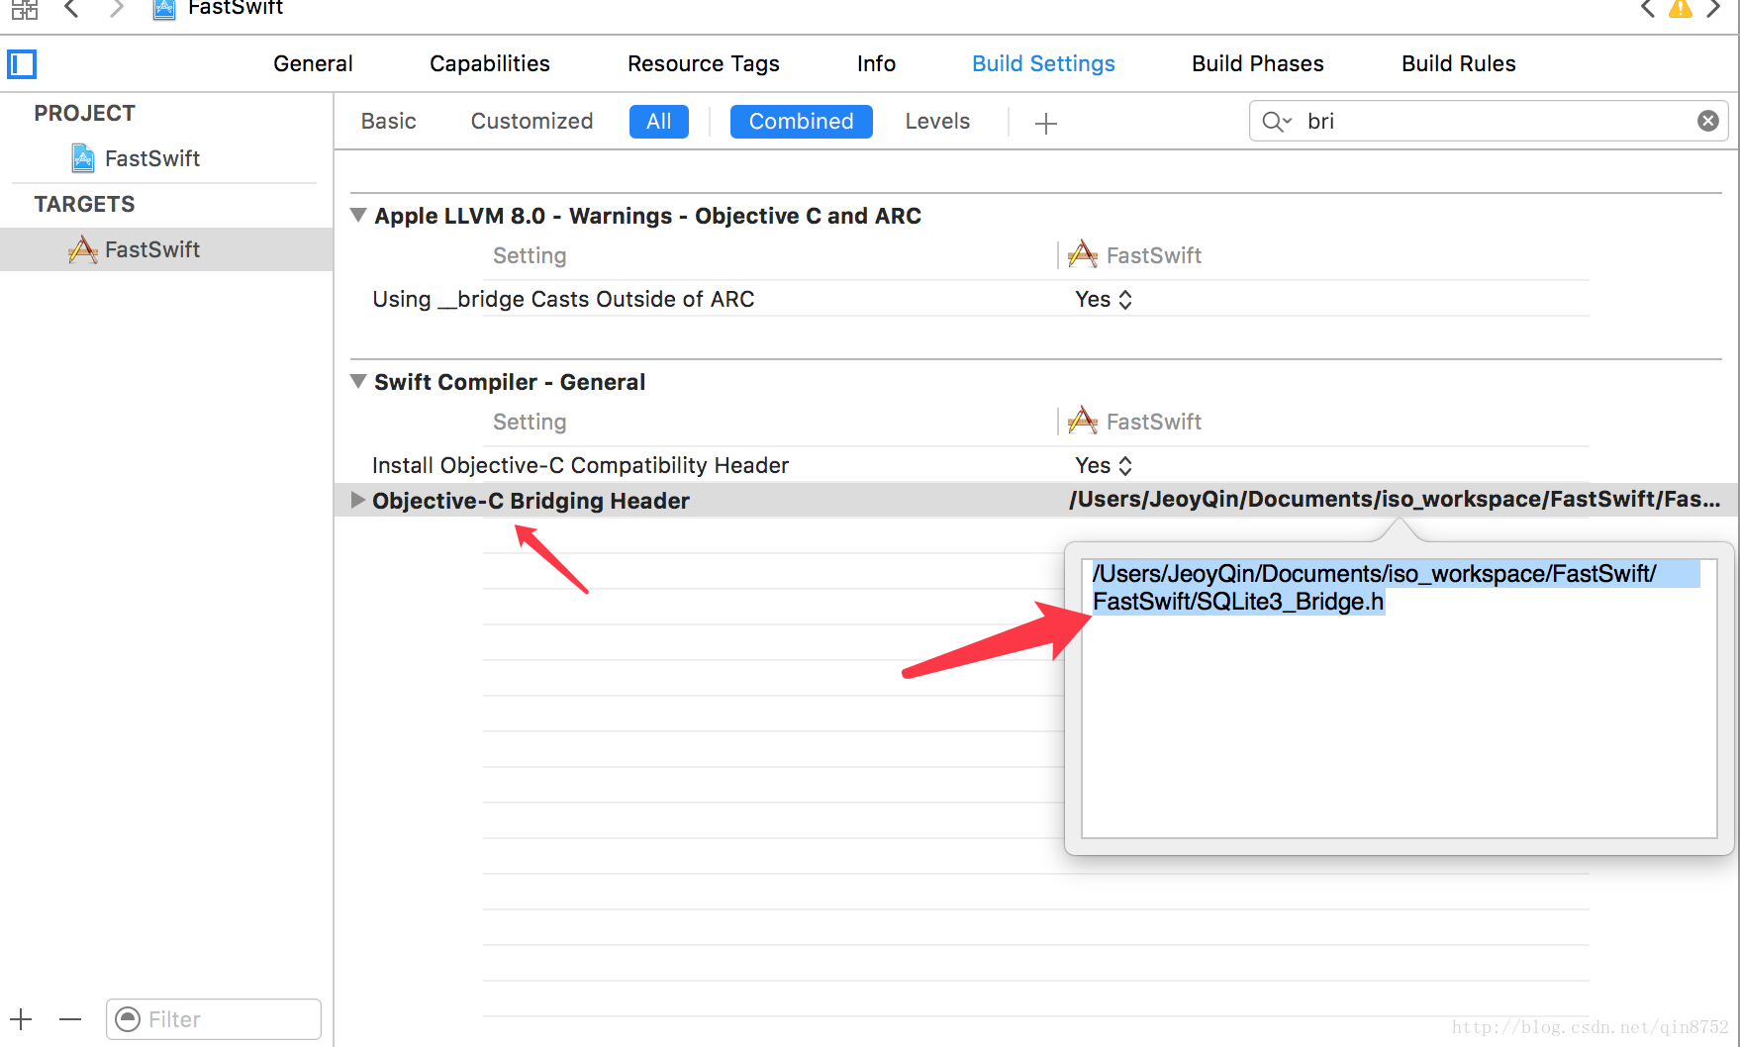Click the related items grid icon
Screen dimensions: 1740x1047
pyautogui.click(x=25, y=9)
